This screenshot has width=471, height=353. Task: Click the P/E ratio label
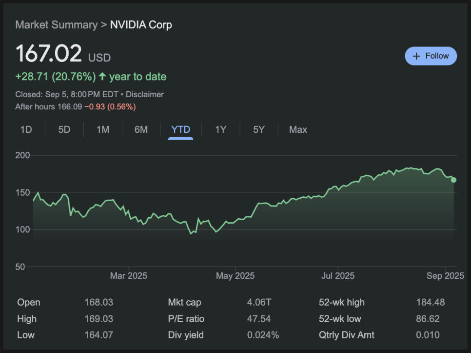(186, 319)
